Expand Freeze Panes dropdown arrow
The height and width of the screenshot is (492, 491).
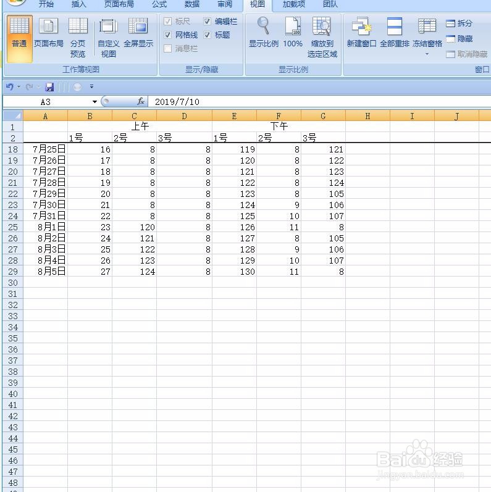tap(427, 54)
